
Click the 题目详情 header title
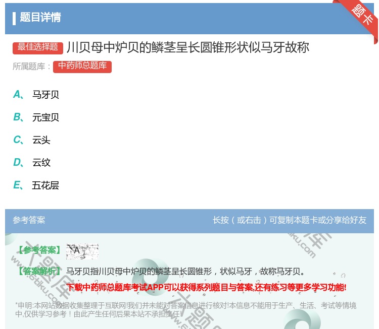point(40,17)
